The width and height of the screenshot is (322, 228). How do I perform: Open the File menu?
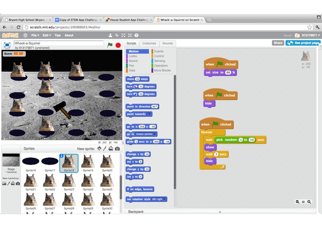pyautogui.click(x=35, y=36)
